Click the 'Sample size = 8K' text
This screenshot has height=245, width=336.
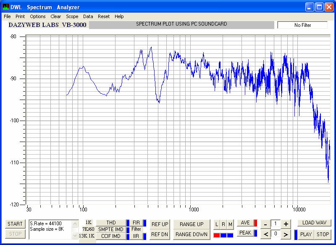[47, 229]
